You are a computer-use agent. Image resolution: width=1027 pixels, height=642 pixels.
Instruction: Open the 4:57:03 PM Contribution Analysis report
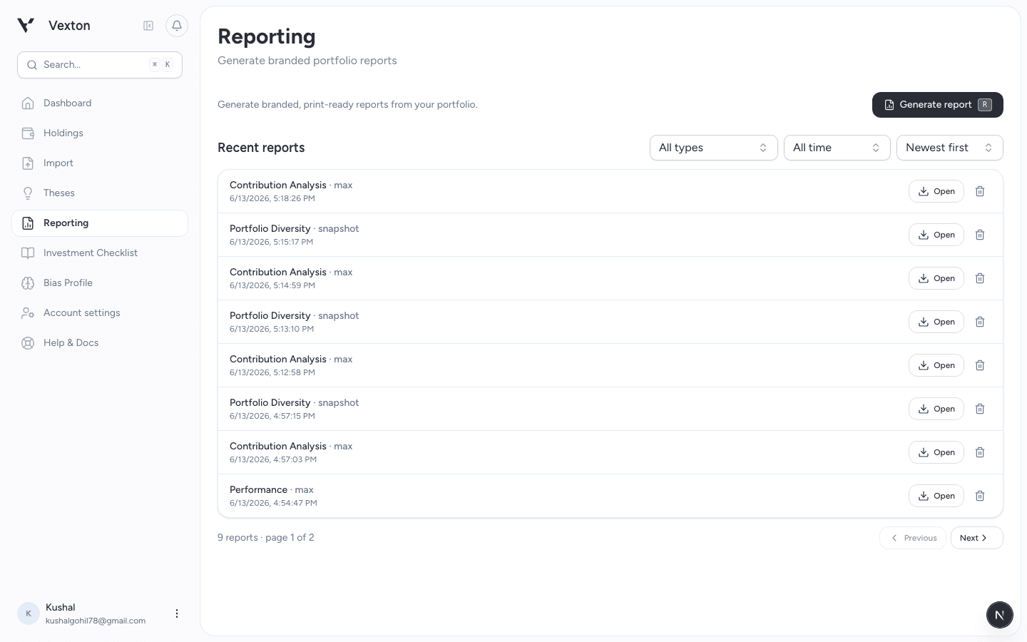click(936, 452)
